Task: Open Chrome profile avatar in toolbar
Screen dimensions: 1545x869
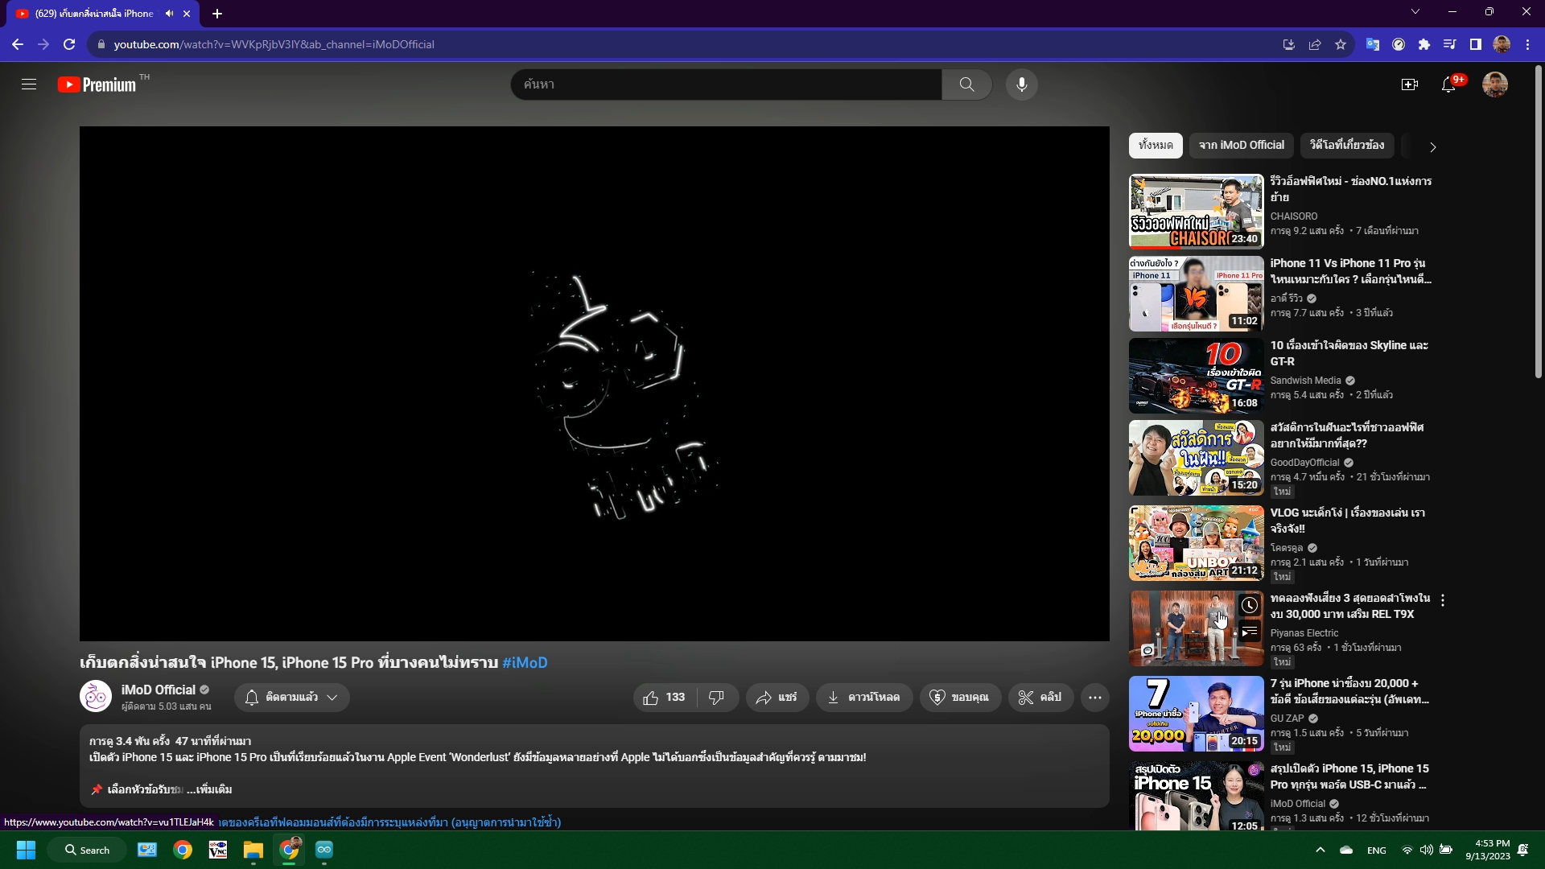Action: click(x=1502, y=44)
